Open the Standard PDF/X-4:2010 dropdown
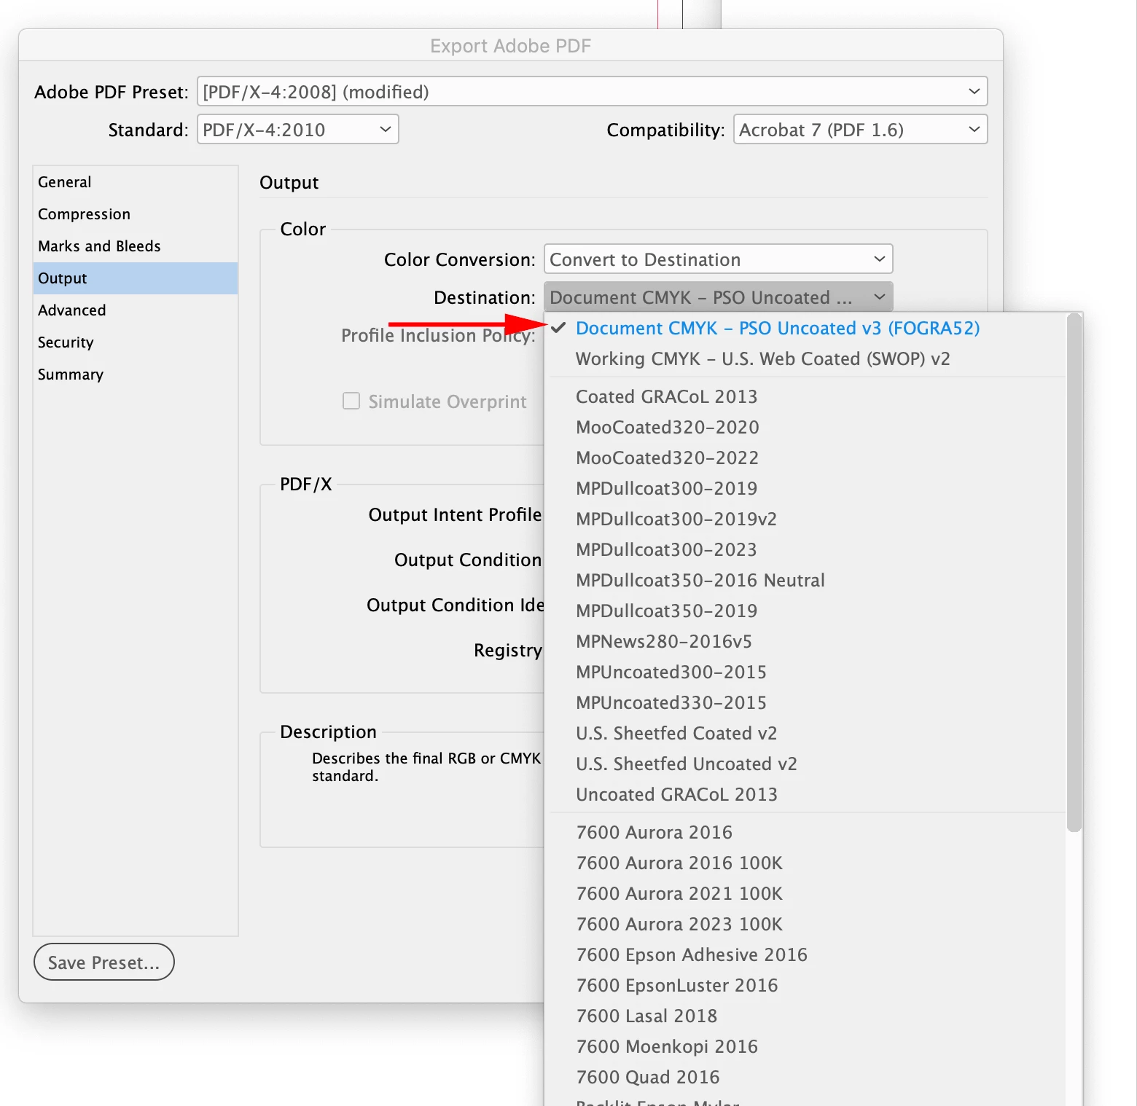The height and width of the screenshot is (1106, 1137). pyautogui.click(x=297, y=130)
